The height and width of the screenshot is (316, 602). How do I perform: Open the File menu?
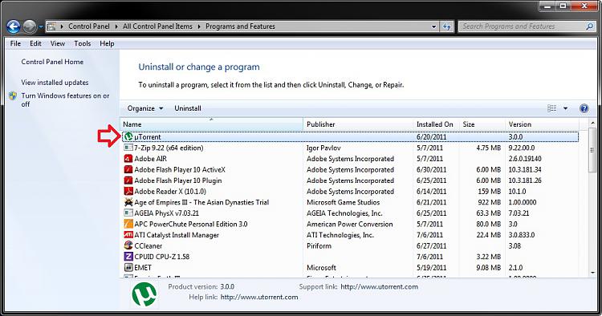(16, 43)
